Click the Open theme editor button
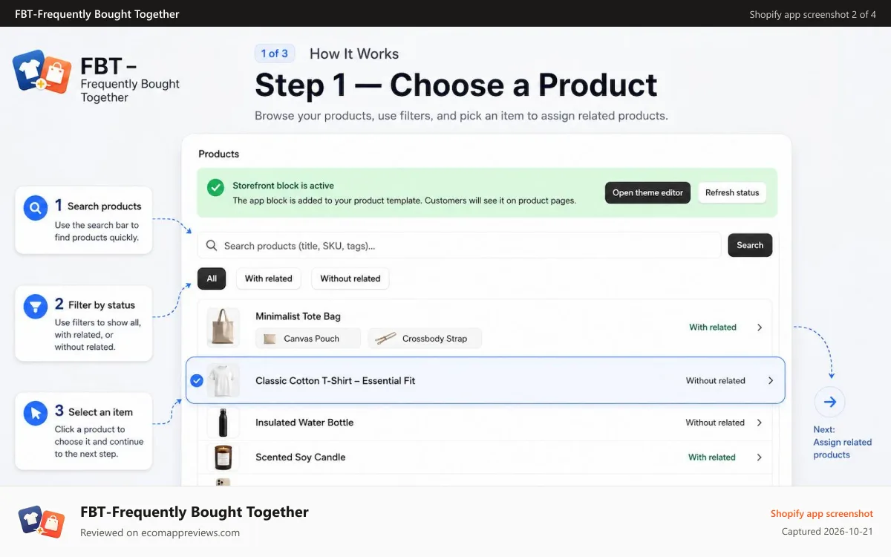Screen dimensions: 891x557 [x=647, y=192]
